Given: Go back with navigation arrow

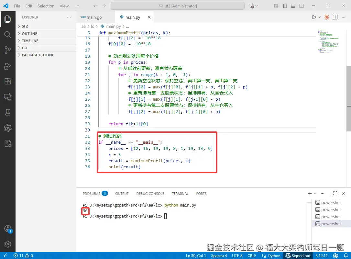Looking at the screenshot, I should 95,6.
